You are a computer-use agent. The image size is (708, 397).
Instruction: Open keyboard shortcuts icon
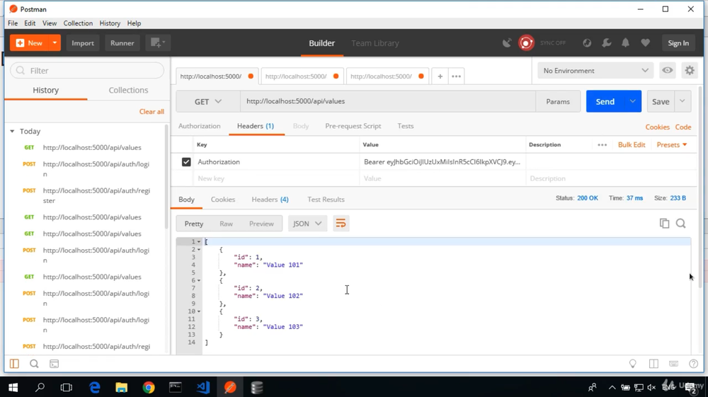673,364
